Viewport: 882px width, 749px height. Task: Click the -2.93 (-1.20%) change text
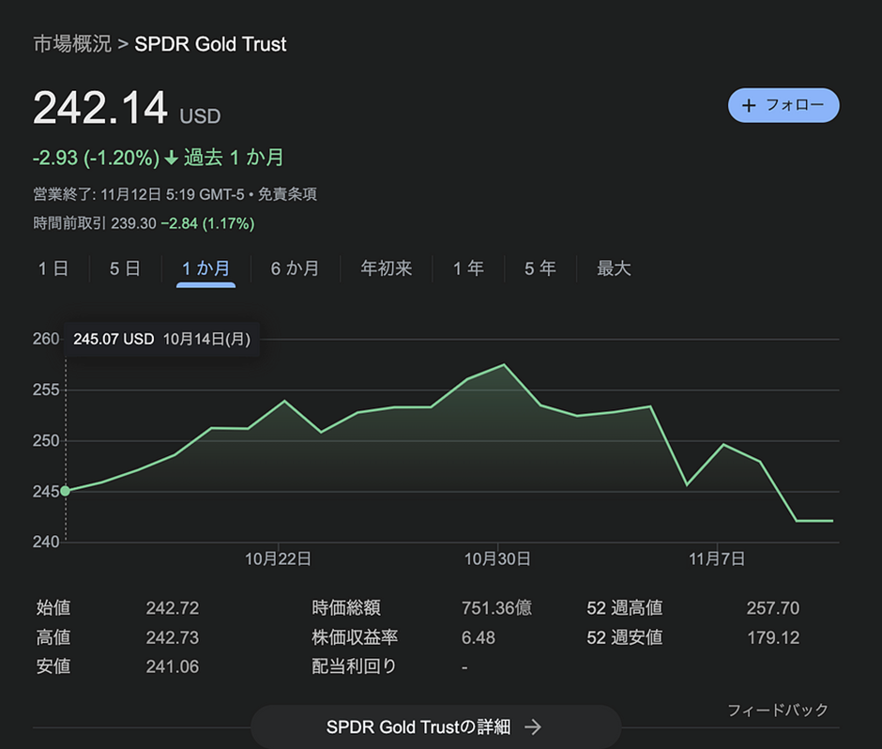coord(97,158)
